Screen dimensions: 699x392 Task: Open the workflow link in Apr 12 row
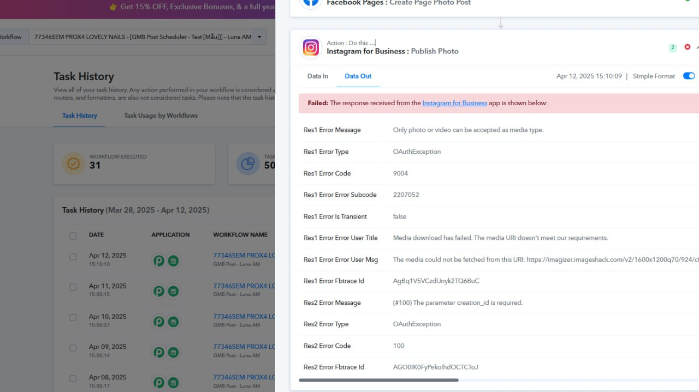244,255
